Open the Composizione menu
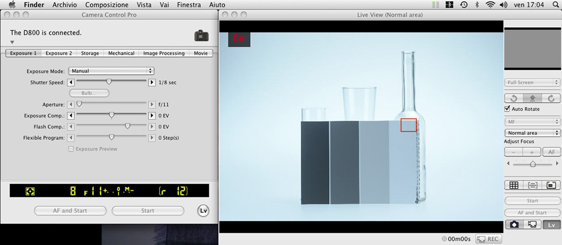Screen dimensions: 562x245 pos(107,5)
